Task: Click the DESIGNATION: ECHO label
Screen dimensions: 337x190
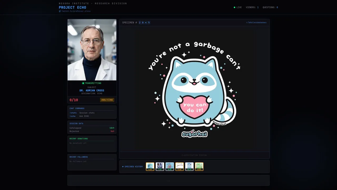Action: [x=92, y=93]
